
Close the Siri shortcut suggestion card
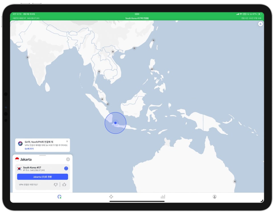tap(67, 141)
